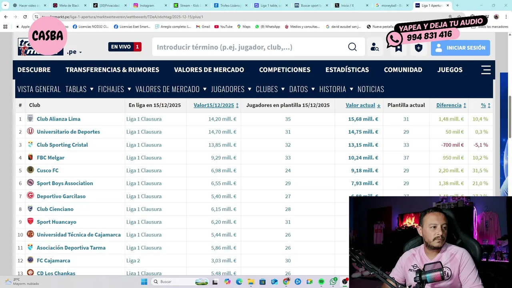This screenshot has width=512, height=288.
Task: Open the ESTADÍSTICAS menu
Action: click(347, 70)
